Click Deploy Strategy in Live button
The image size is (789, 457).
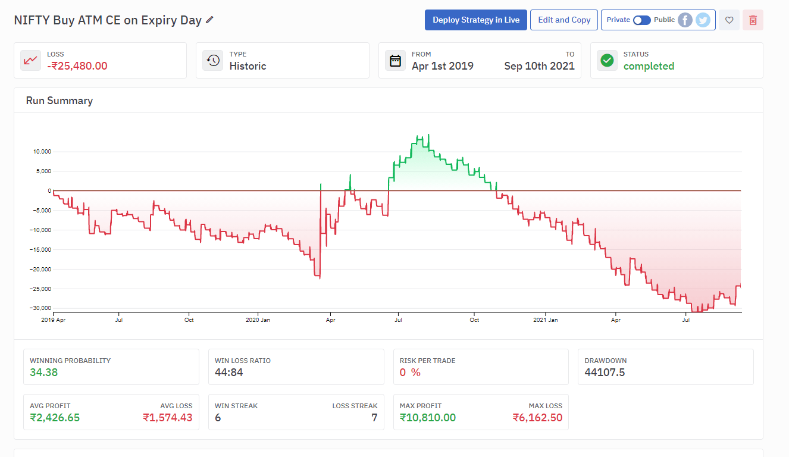[x=476, y=20]
